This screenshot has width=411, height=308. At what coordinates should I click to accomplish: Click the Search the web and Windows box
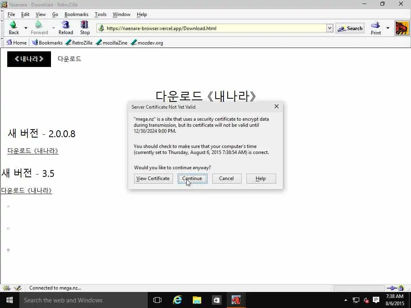tap(83, 300)
